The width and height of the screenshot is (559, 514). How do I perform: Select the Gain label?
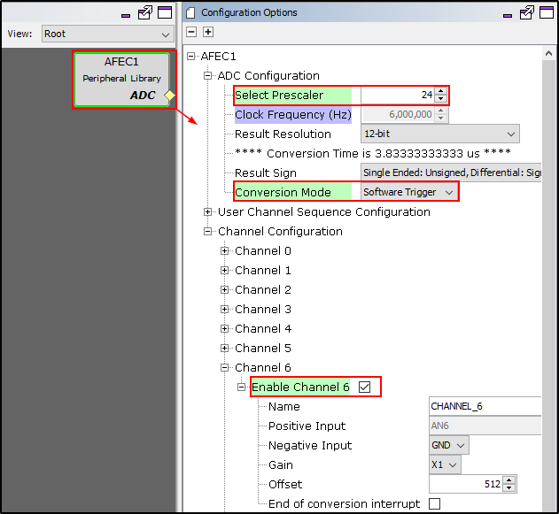281,464
